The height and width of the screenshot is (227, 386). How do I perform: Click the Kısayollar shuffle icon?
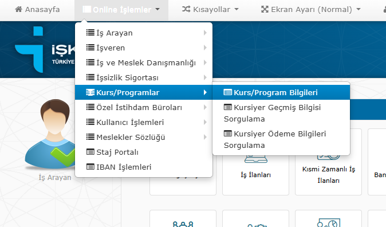(186, 9)
